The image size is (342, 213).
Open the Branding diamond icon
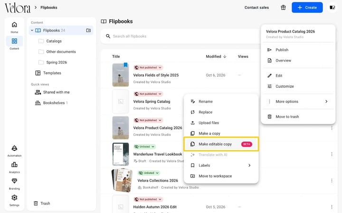tap(14, 181)
